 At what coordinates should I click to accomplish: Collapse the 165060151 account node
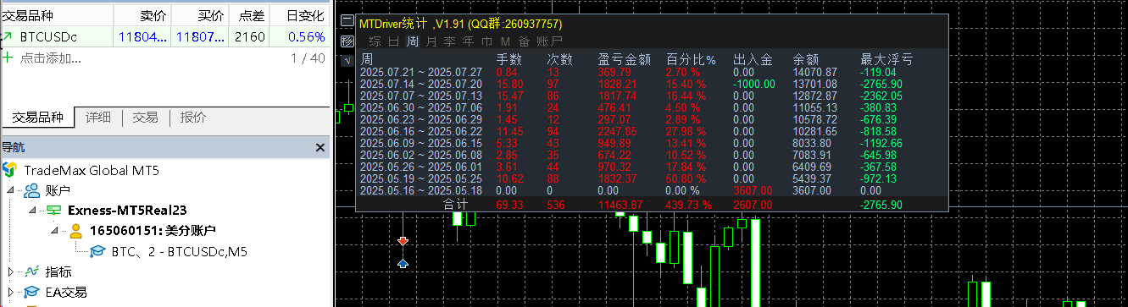tap(54, 231)
